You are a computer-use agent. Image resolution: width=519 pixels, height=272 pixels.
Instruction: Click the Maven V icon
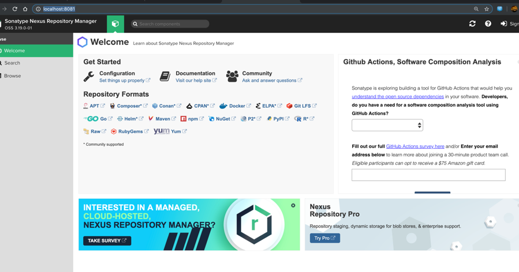pos(151,119)
